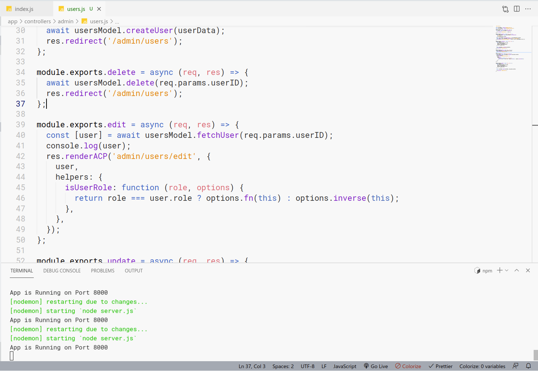Screen dimensions: 538x371
Task: Change file encoding UTF-8
Action: pos(308,366)
